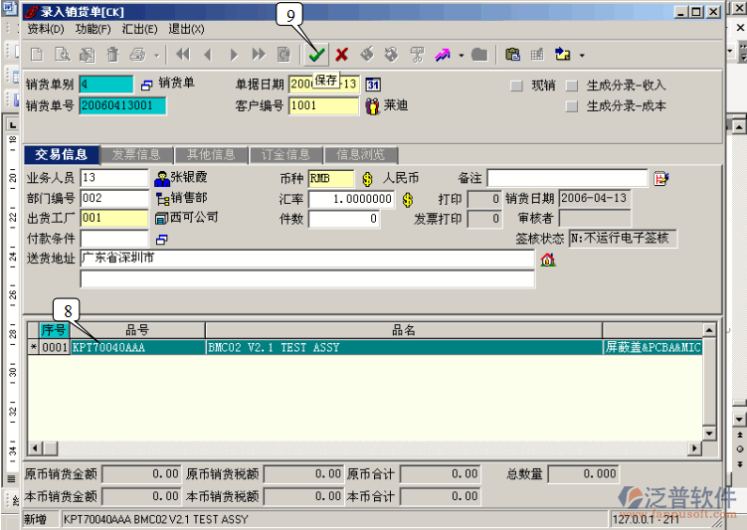Open the calendar date picker icon
The width and height of the screenshot is (747, 530).
pyautogui.click(x=373, y=85)
